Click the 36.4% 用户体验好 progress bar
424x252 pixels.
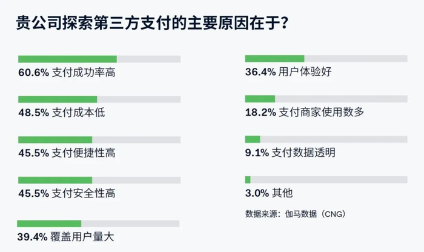[326, 58]
